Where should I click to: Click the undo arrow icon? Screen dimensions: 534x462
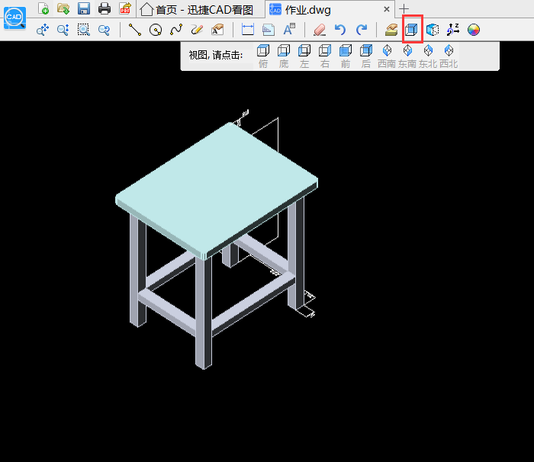click(x=340, y=30)
